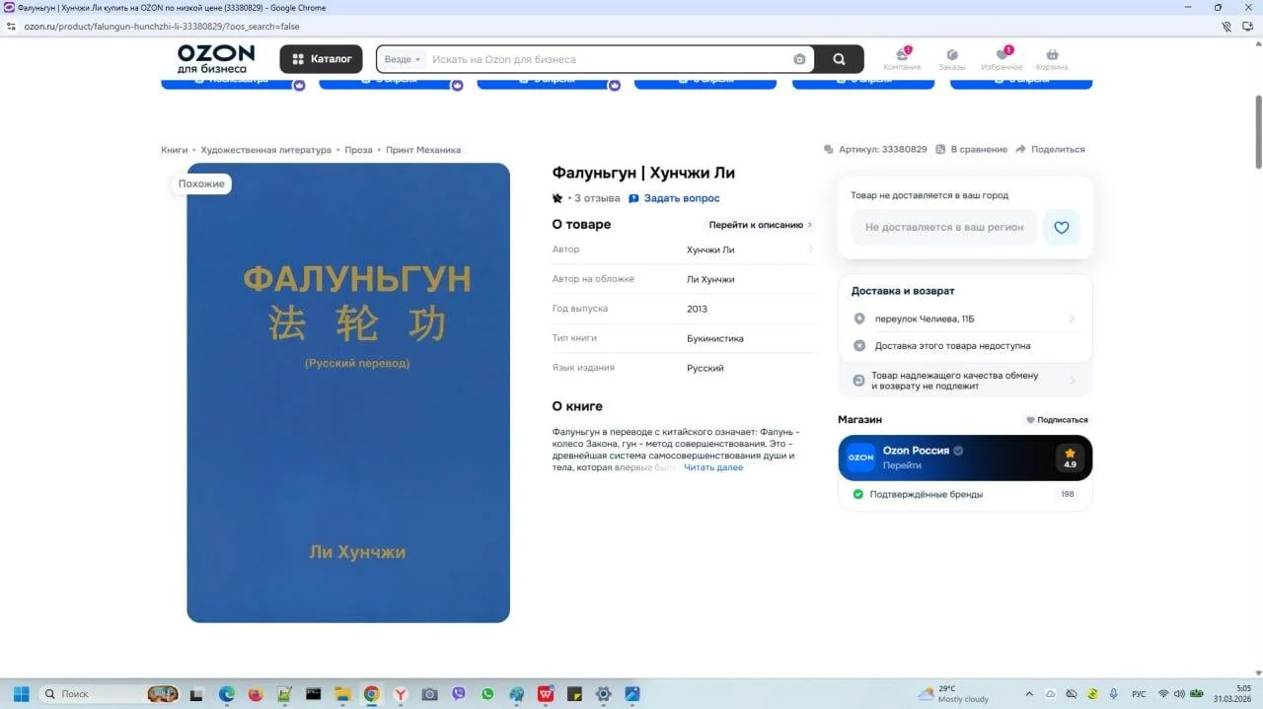The height and width of the screenshot is (709, 1263).
Task: Open the Заказы orders icon
Action: (x=951, y=58)
